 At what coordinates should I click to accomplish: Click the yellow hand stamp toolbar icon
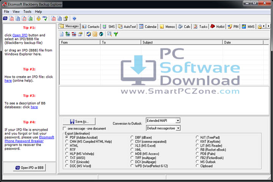tap(38, 18)
